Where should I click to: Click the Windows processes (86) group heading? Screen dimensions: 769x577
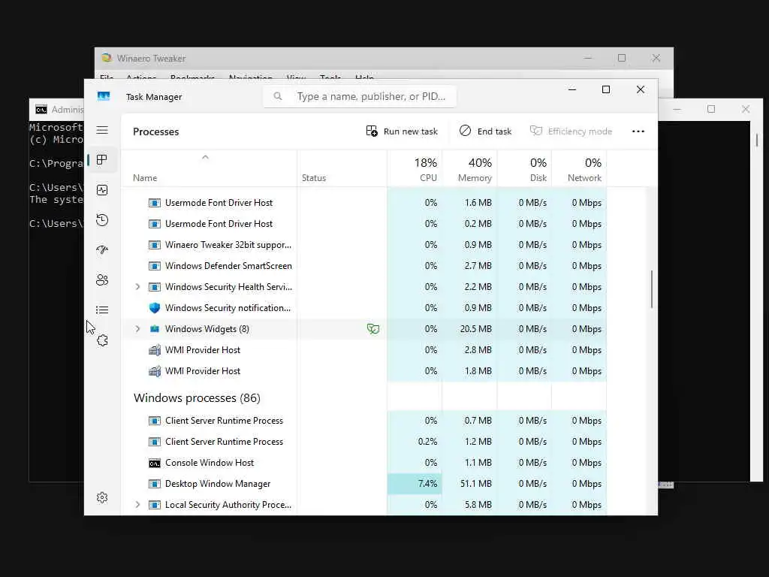(197, 398)
